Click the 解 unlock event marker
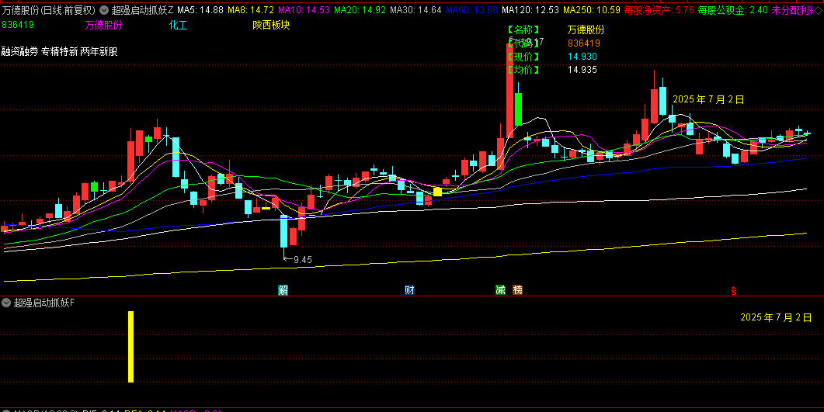Image resolution: width=824 pixels, height=412 pixels. pyautogui.click(x=283, y=289)
